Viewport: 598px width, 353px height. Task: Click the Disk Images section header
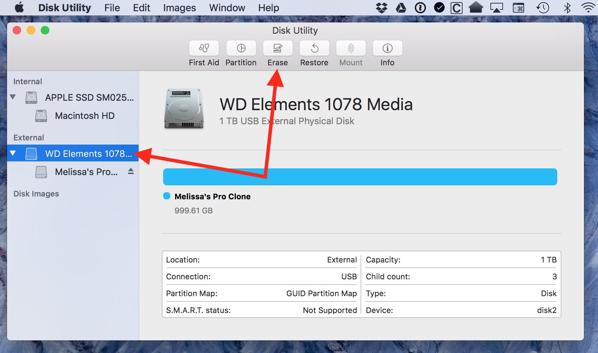(36, 194)
